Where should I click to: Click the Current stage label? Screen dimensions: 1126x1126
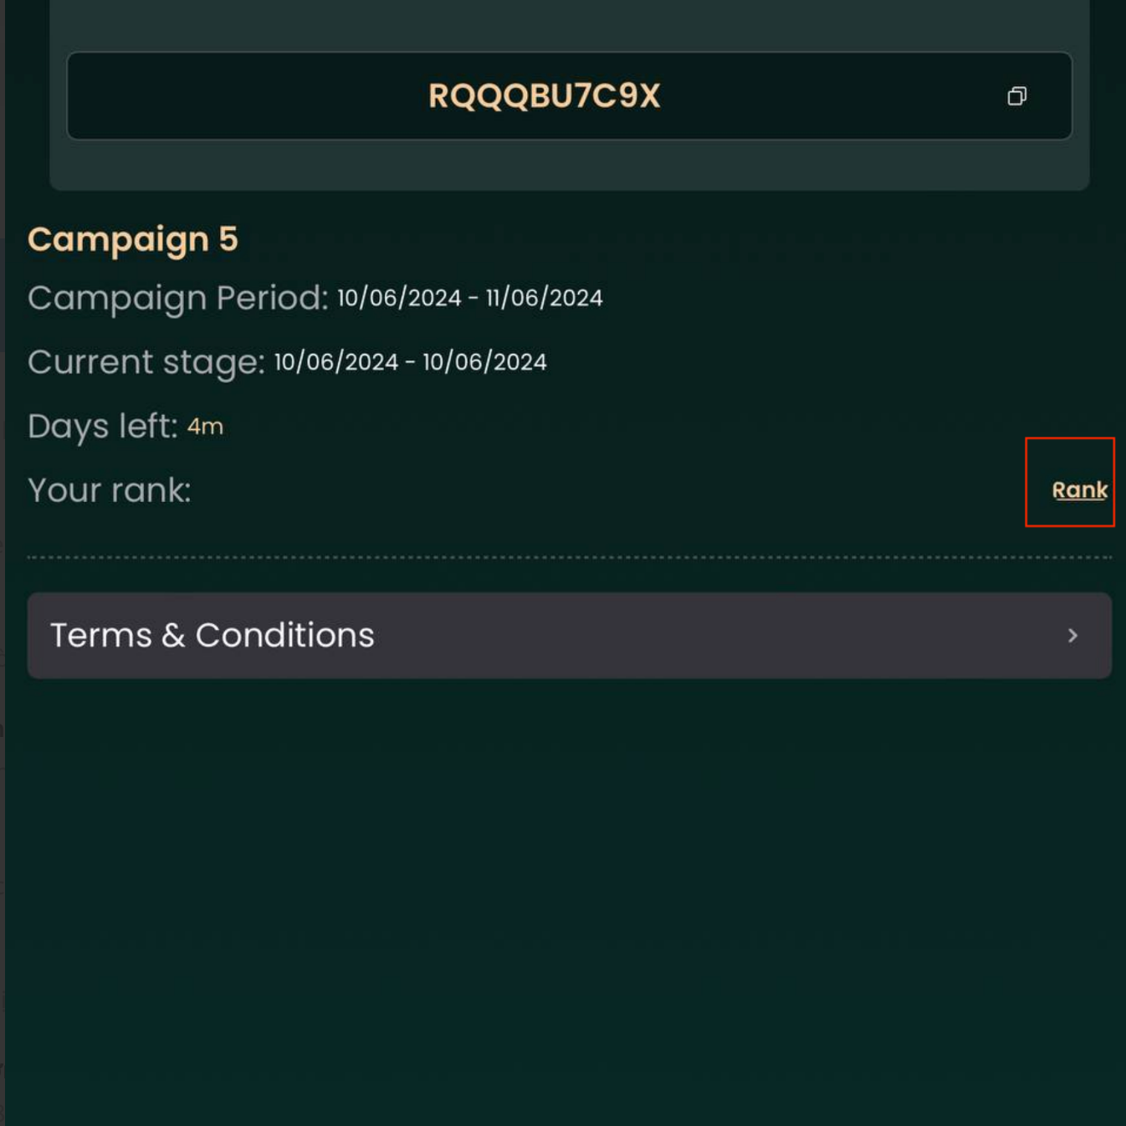tap(146, 362)
